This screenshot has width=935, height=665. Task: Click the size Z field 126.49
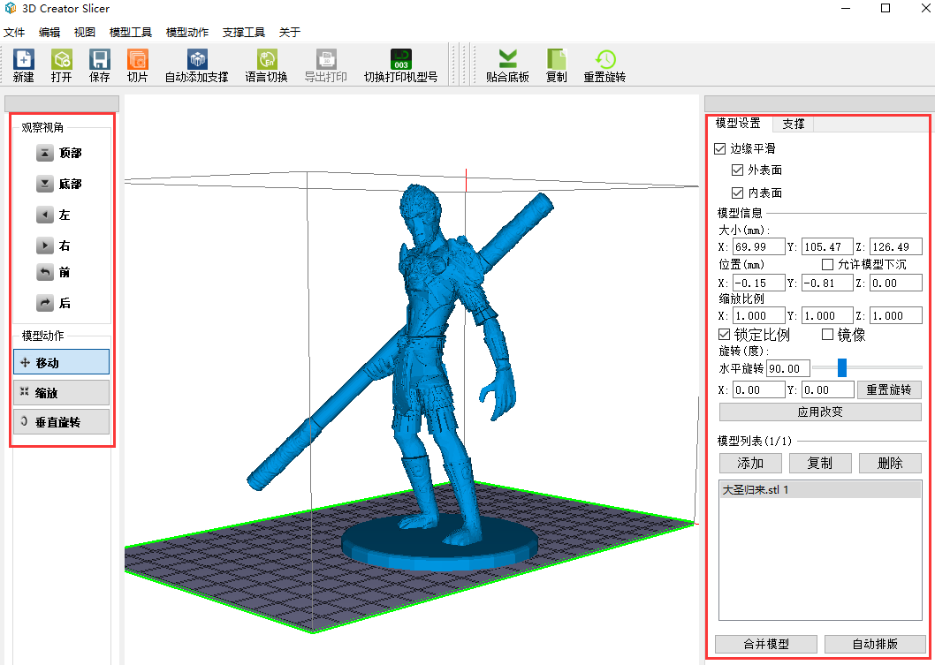(895, 246)
